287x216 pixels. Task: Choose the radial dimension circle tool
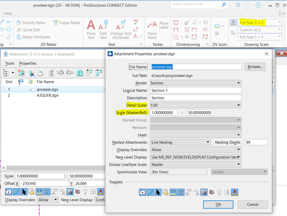coord(187,23)
